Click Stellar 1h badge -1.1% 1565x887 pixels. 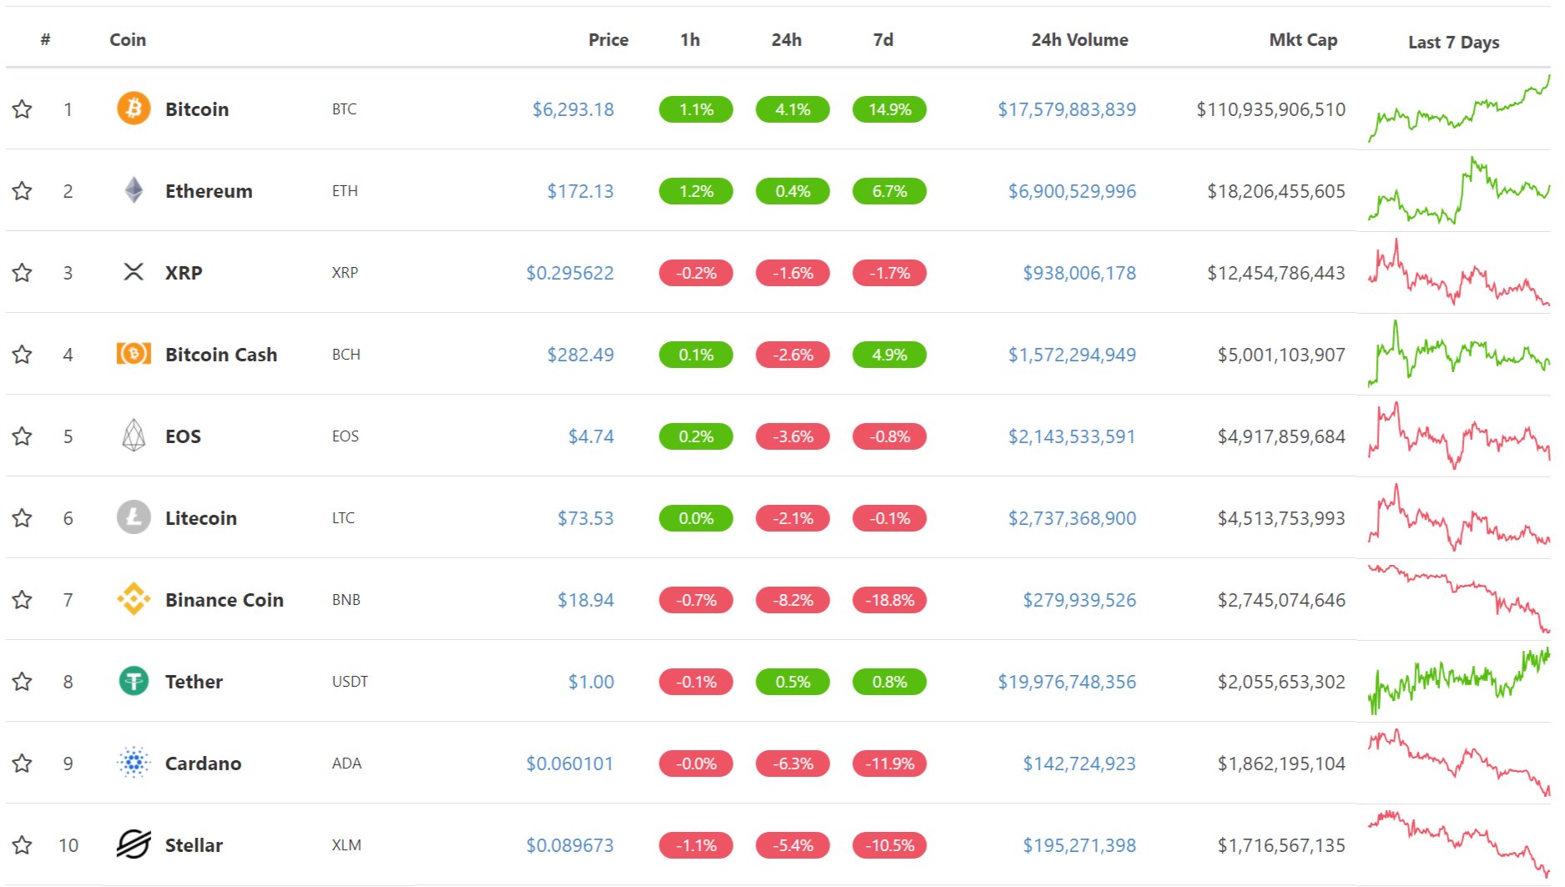696,844
